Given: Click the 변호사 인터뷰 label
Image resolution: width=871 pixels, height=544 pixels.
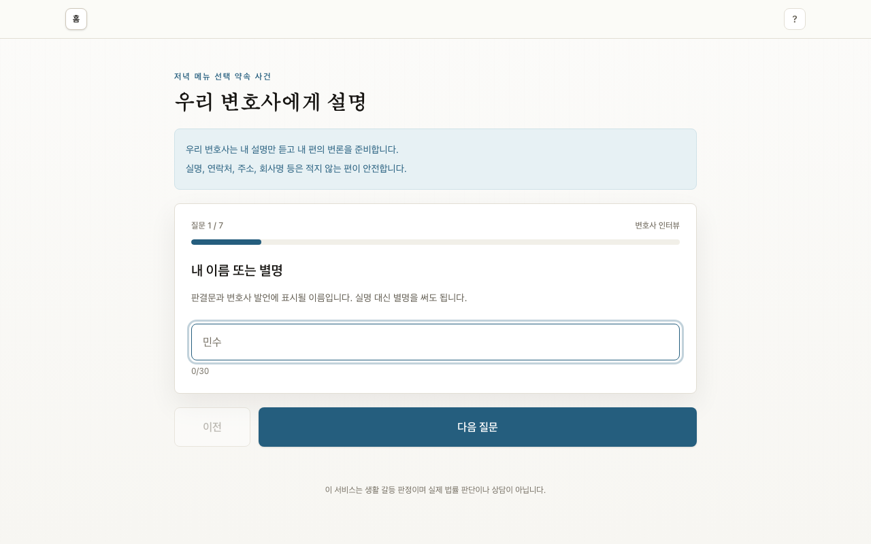Looking at the screenshot, I should pos(657,226).
